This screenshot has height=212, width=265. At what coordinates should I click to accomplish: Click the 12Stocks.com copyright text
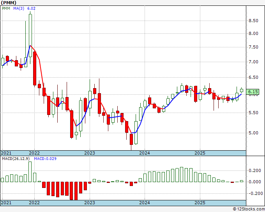[249, 209]
